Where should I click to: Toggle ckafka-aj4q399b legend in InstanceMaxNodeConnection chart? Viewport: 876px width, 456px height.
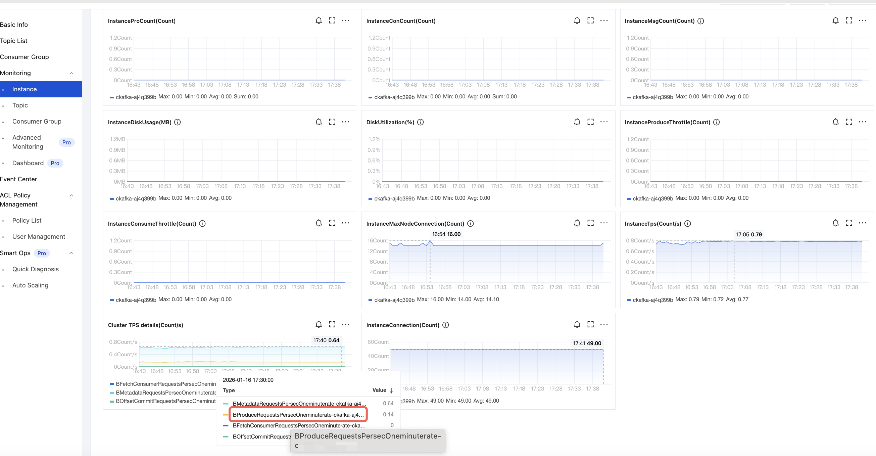394,300
